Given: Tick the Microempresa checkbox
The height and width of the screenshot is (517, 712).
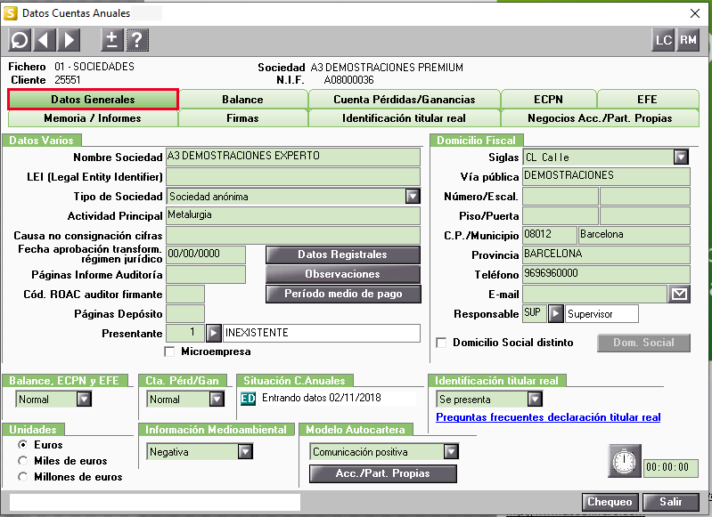Looking at the screenshot, I should [169, 351].
